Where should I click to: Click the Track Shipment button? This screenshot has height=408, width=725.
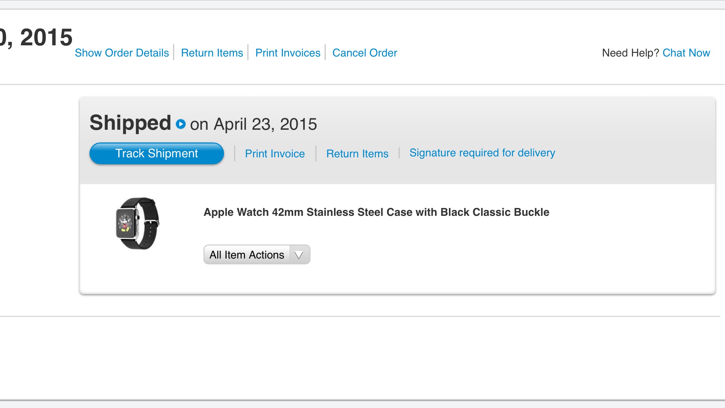coord(157,153)
